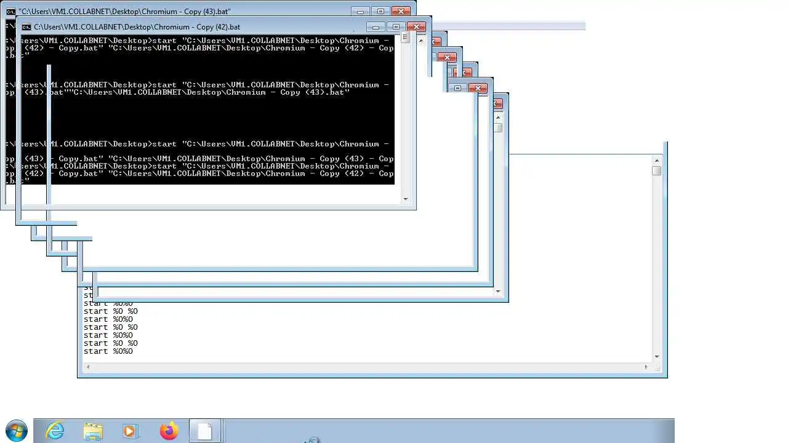The height and width of the screenshot is (443, 788).
Task: Select the blank document taskbar item
Action: tap(204, 431)
